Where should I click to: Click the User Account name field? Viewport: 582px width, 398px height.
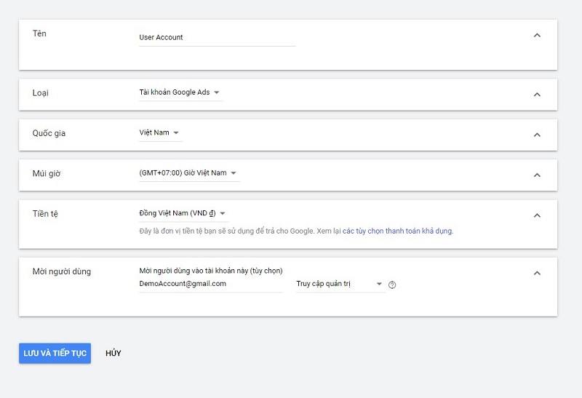click(x=217, y=38)
